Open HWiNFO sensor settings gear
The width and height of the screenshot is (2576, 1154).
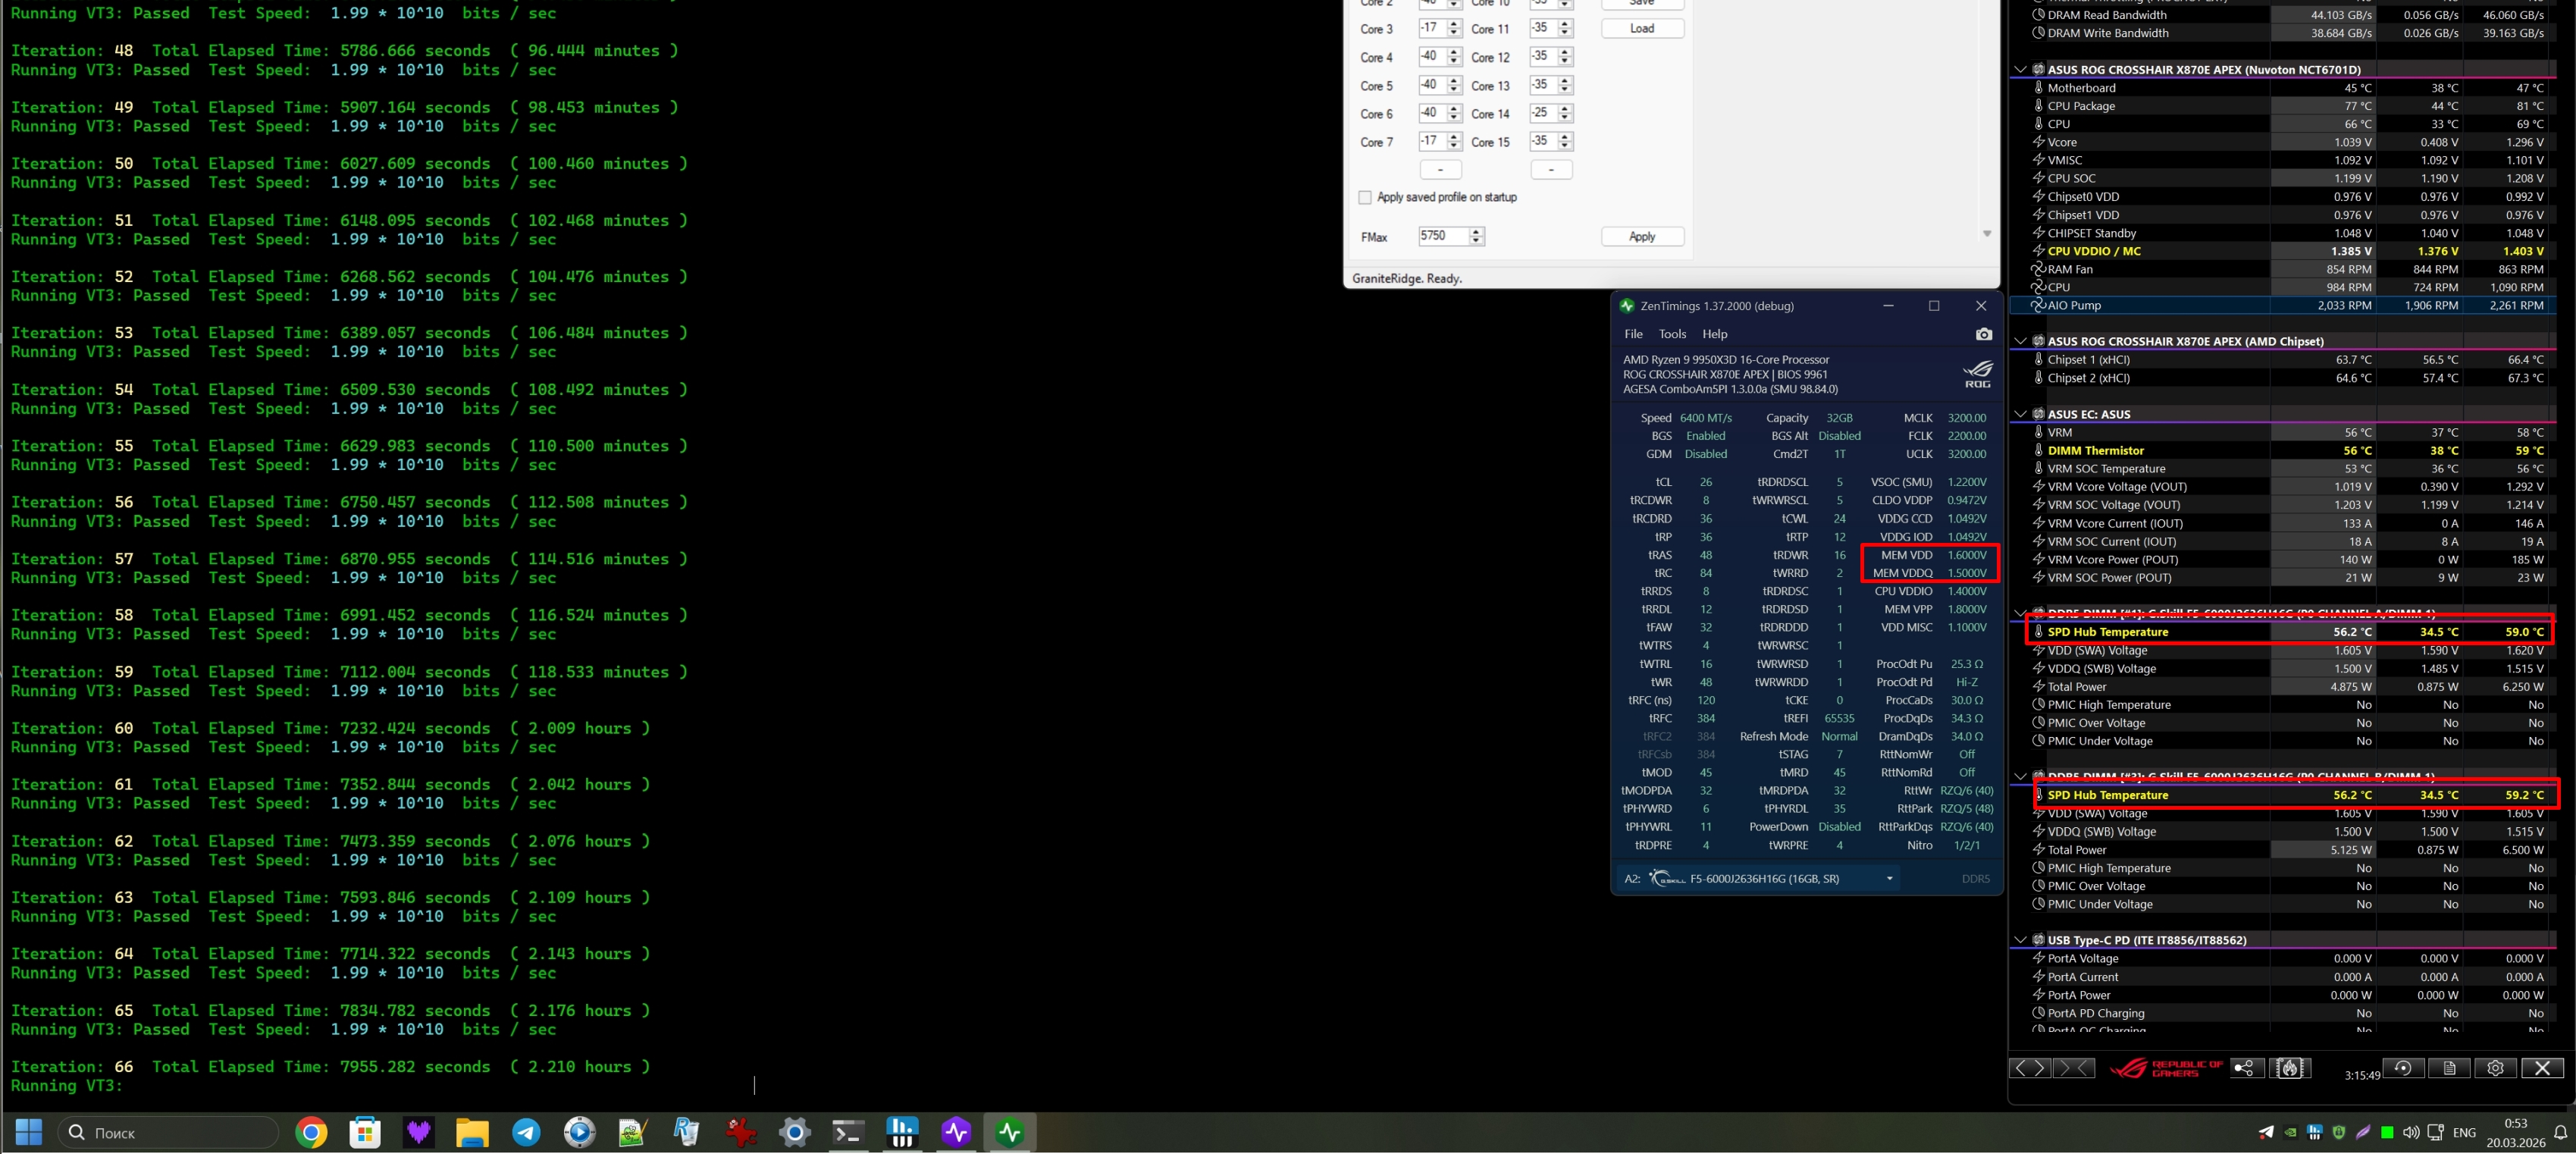click(x=2495, y=1068)
